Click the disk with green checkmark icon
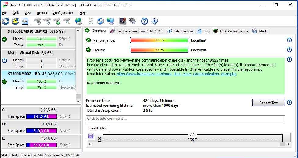The height and width of the screenshot is (158, 298). pyautogui.click(x=57, y=21)
